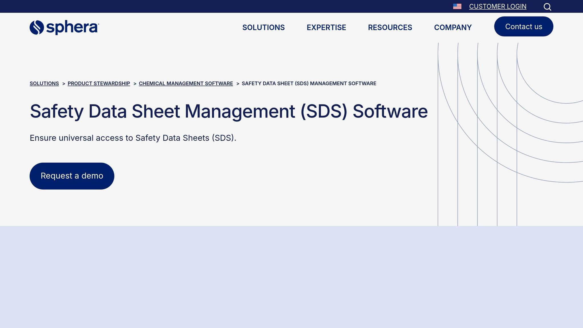Open the Company menu

pos(453,27)
